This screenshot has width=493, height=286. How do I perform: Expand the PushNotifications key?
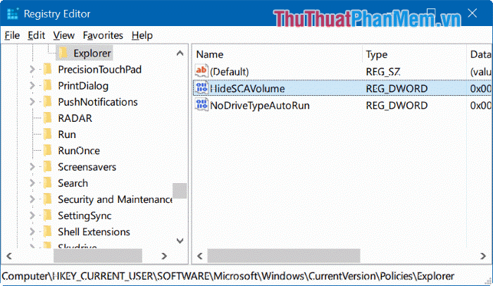pos(32,101)
